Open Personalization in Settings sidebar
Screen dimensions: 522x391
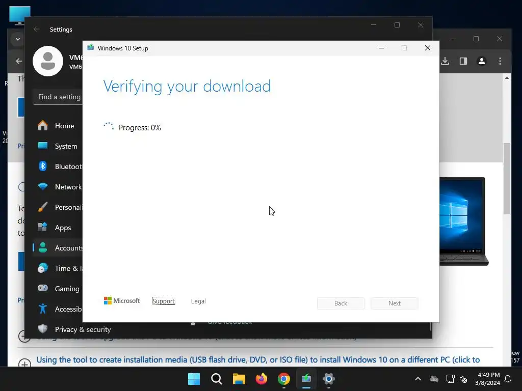[x=58, y=207]
